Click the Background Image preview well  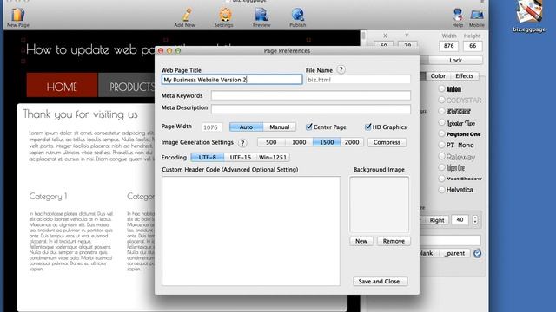[x=379, y=205]
